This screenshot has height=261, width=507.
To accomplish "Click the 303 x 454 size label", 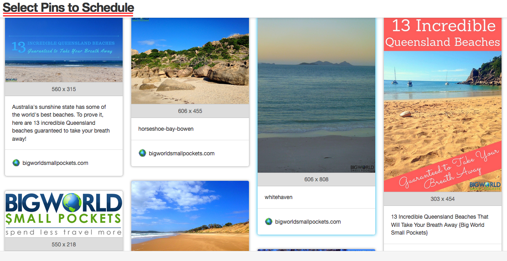I will [x=443, y=199].
